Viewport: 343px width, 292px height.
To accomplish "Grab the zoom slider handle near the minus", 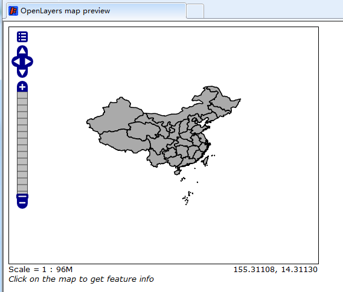I will (x=22, y=196).
